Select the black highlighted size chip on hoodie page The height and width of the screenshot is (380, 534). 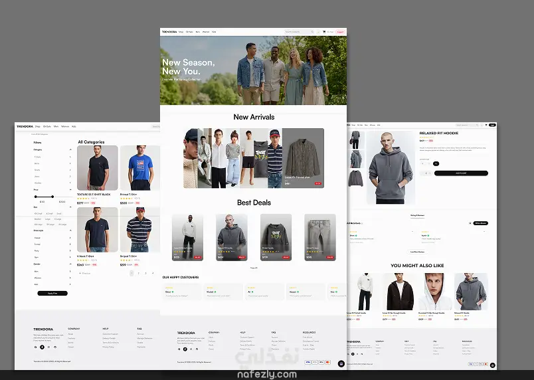click(x=436, y=164)
